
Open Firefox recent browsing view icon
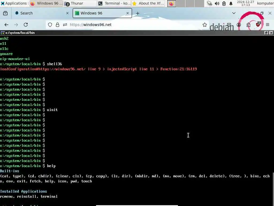point(5,13)
